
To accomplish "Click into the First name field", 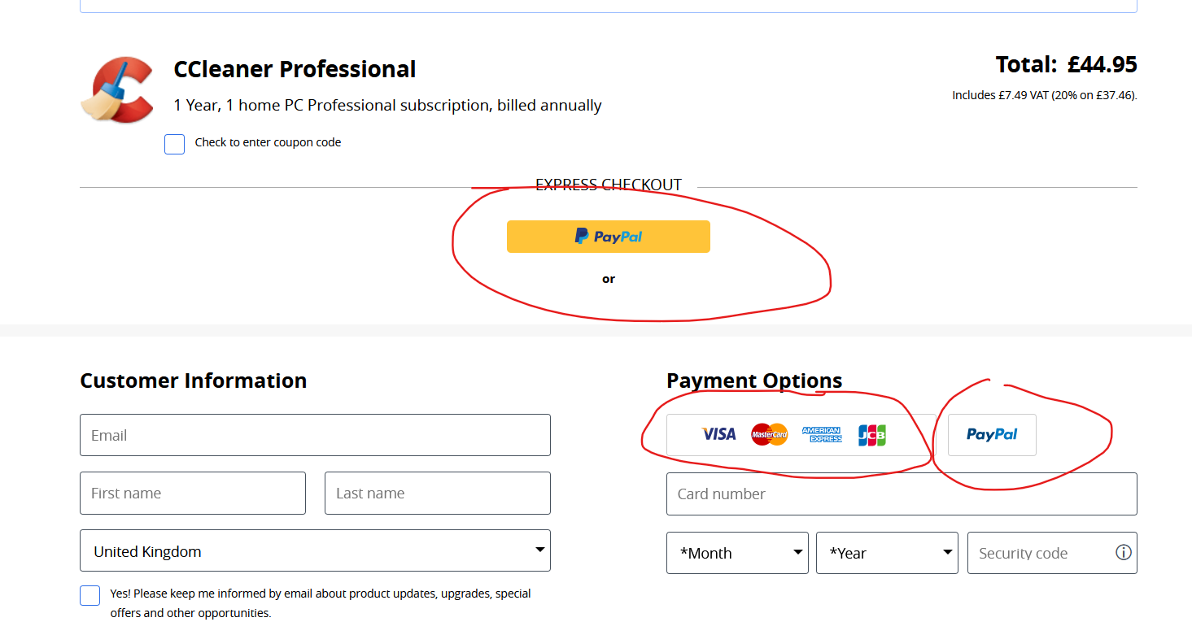I will (x=193, y=494).
